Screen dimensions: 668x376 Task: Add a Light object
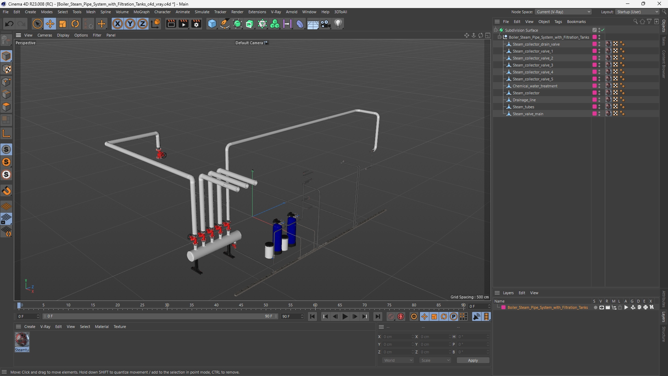(338, 24)
